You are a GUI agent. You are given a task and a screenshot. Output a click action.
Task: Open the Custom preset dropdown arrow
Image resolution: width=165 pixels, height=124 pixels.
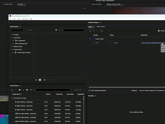coord(111,43)
